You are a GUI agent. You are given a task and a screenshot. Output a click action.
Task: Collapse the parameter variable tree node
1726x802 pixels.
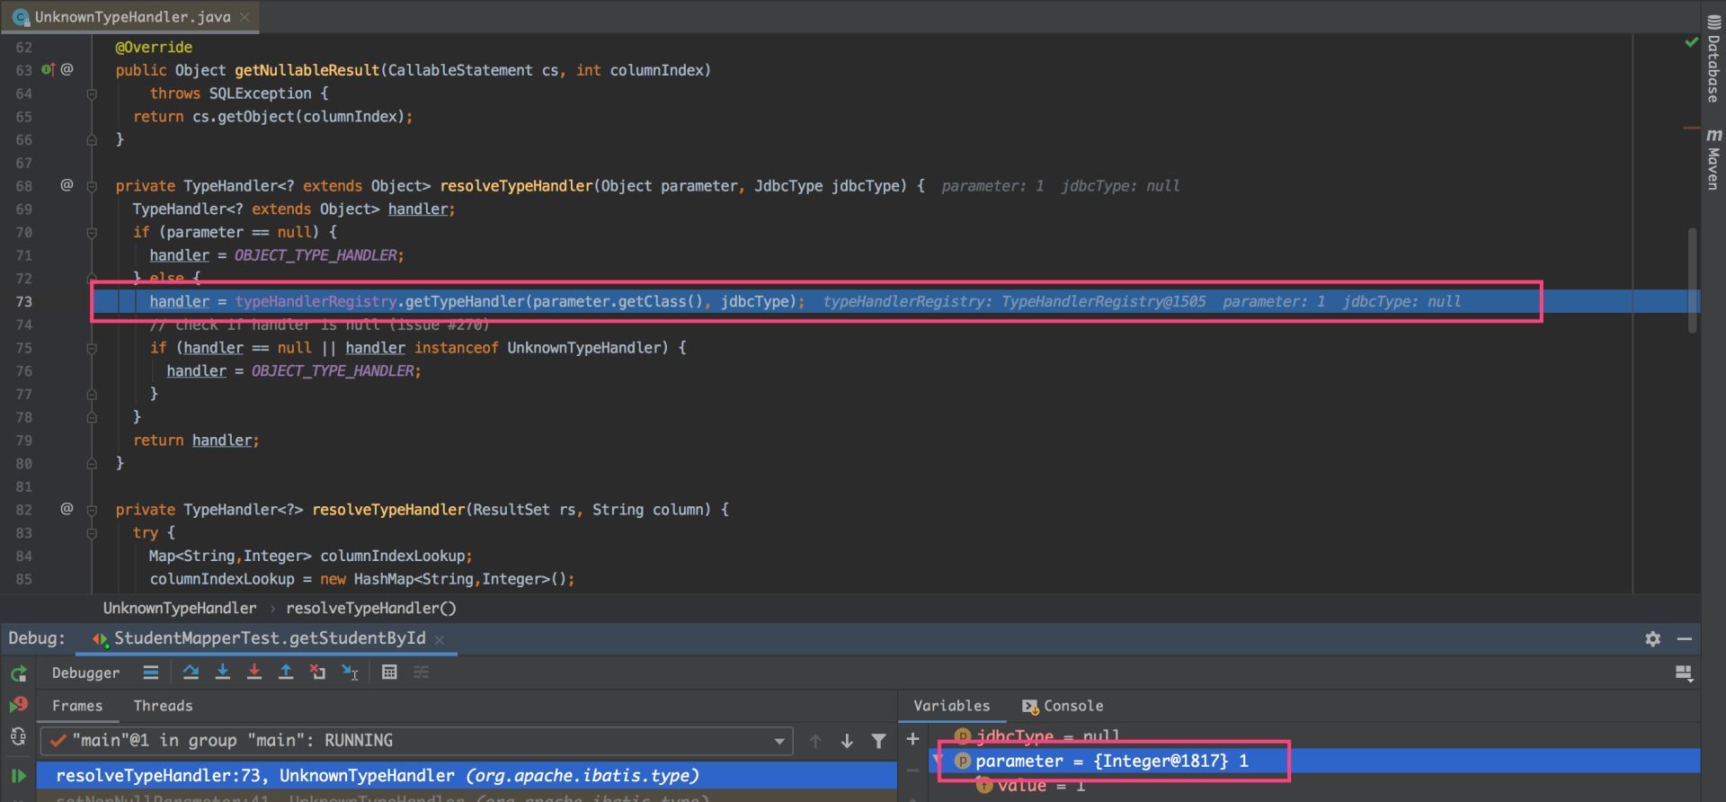tap(938, 762)
